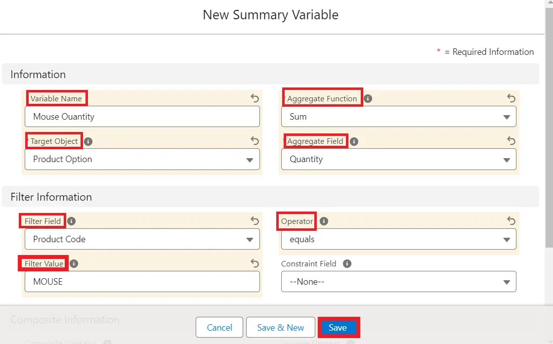Click the Variable Name text field
This screenshot has height=344, width=553.
[x=142, y=117]
